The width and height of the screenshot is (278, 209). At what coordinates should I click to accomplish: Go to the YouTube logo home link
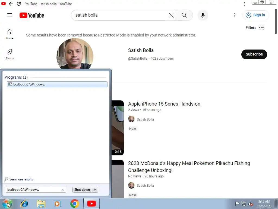tap(32, 15)
